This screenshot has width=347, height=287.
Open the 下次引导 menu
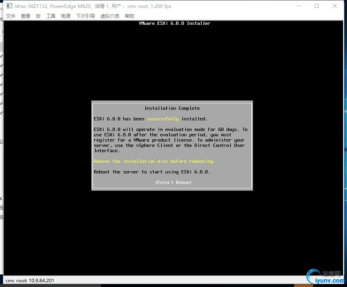[x=85, y=16]
